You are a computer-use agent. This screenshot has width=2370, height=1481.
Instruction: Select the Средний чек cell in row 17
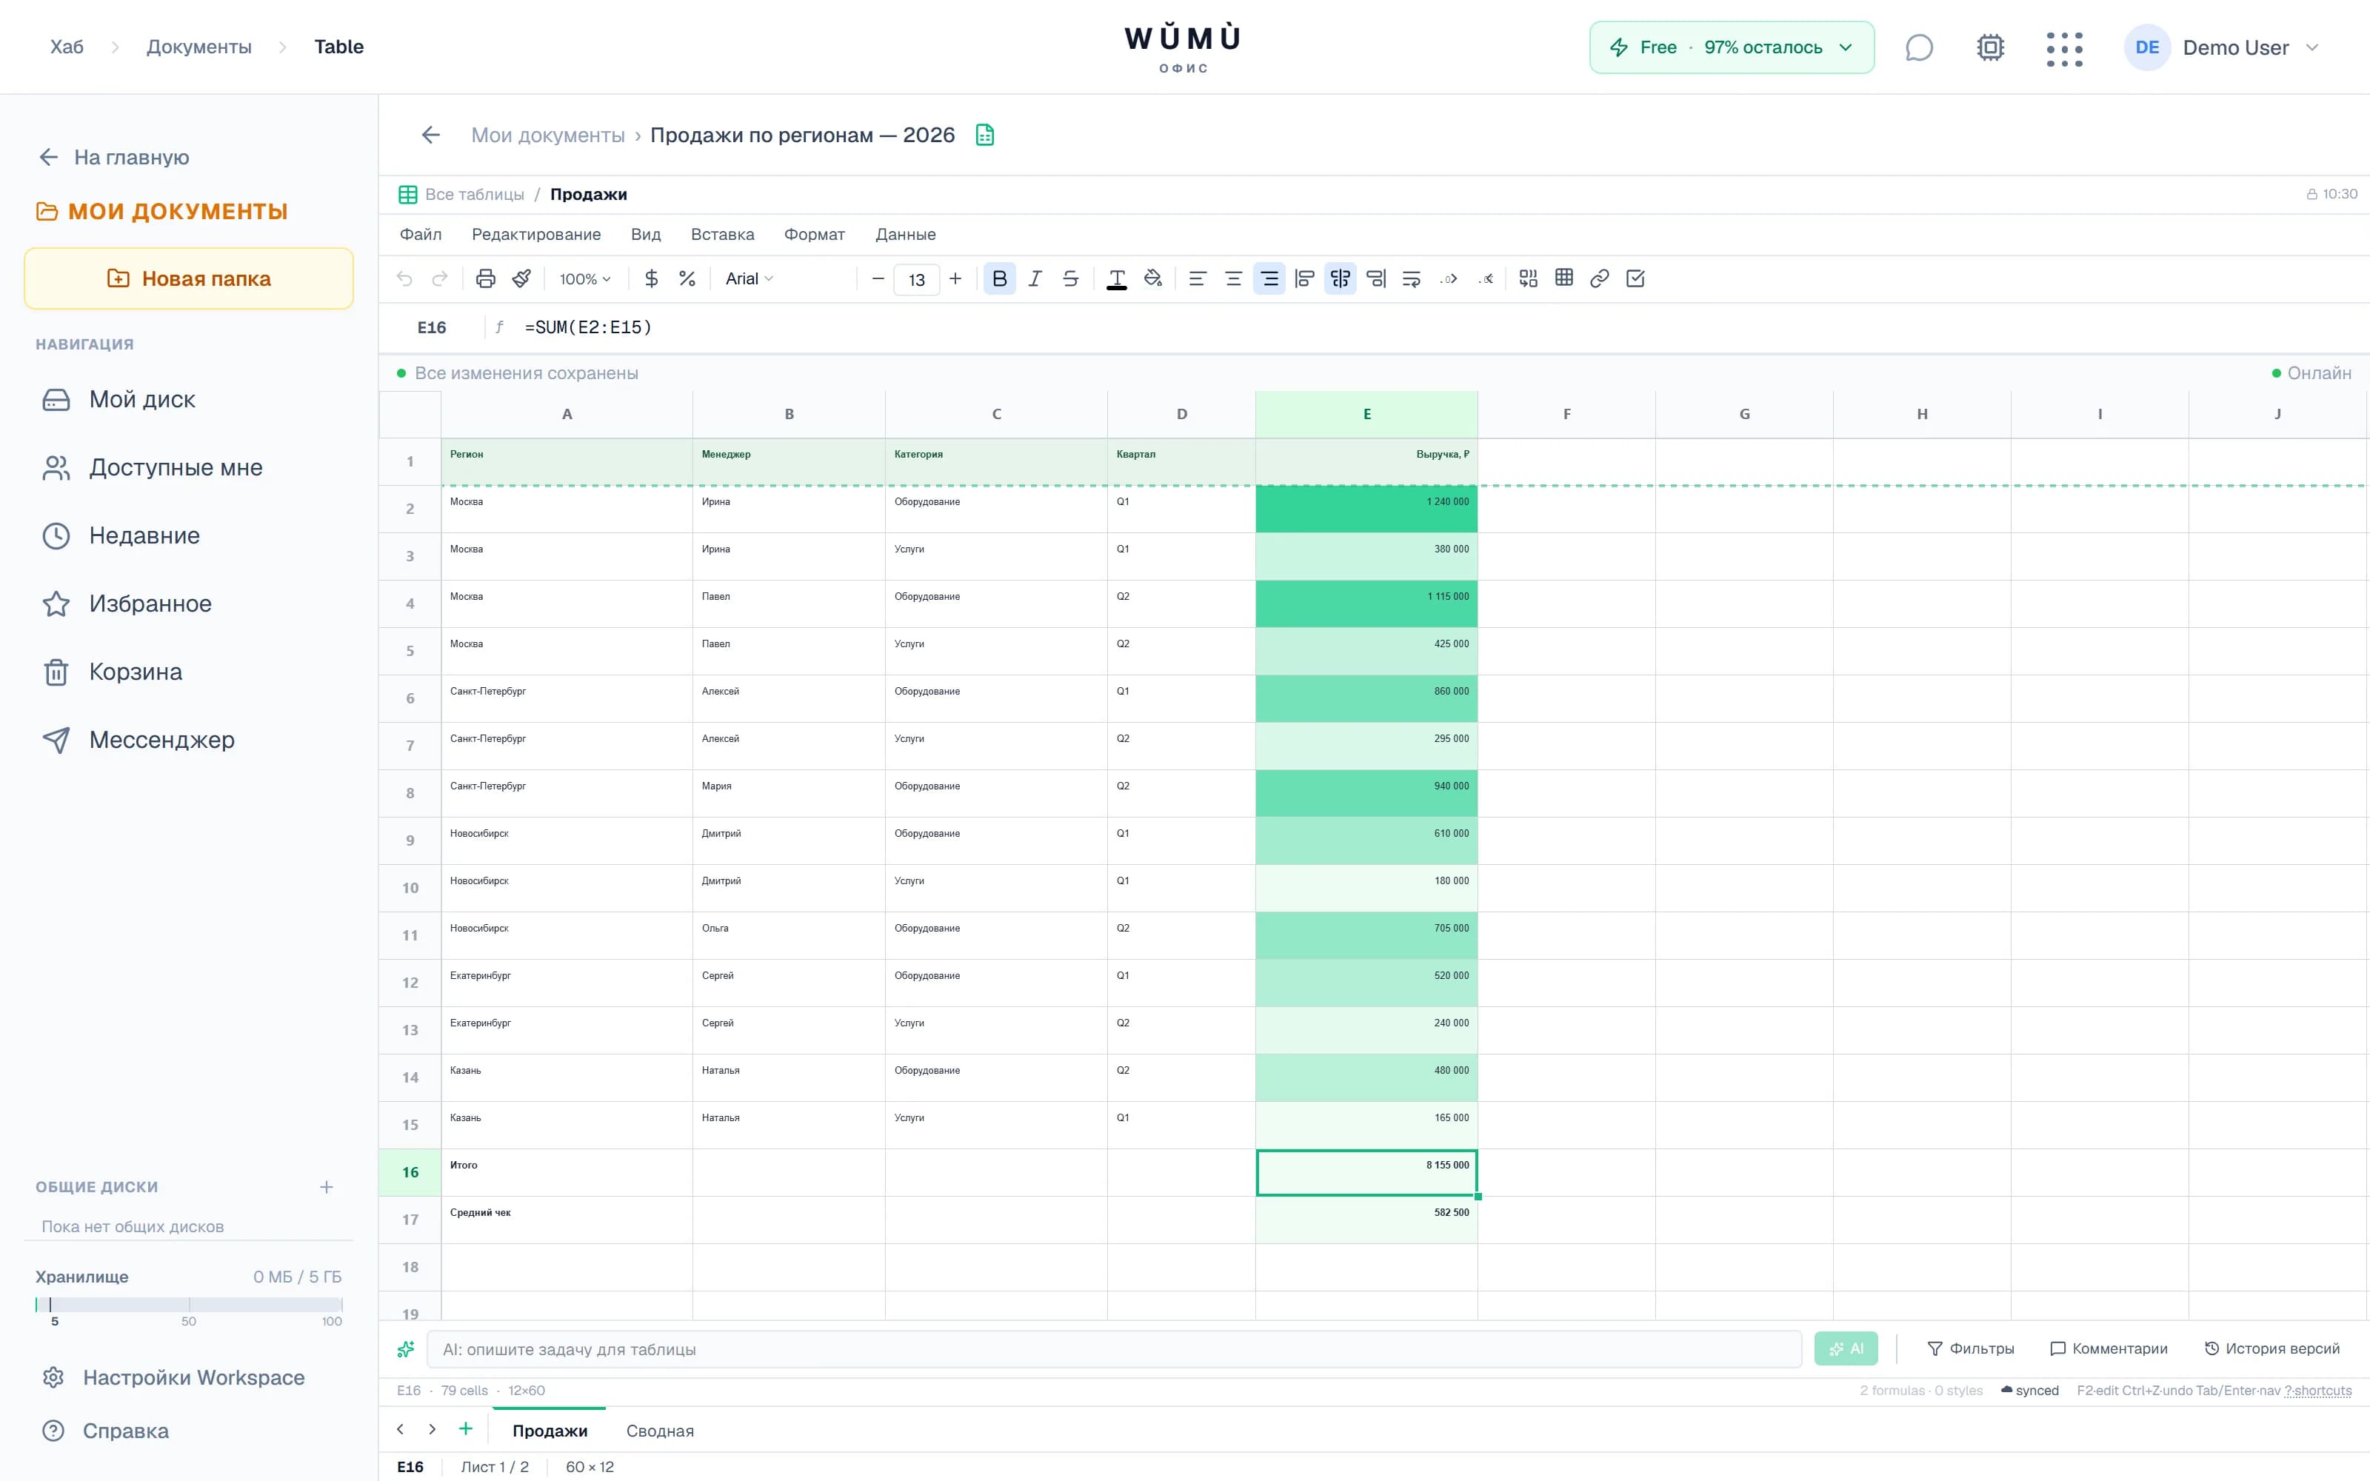pos(567,1220)
